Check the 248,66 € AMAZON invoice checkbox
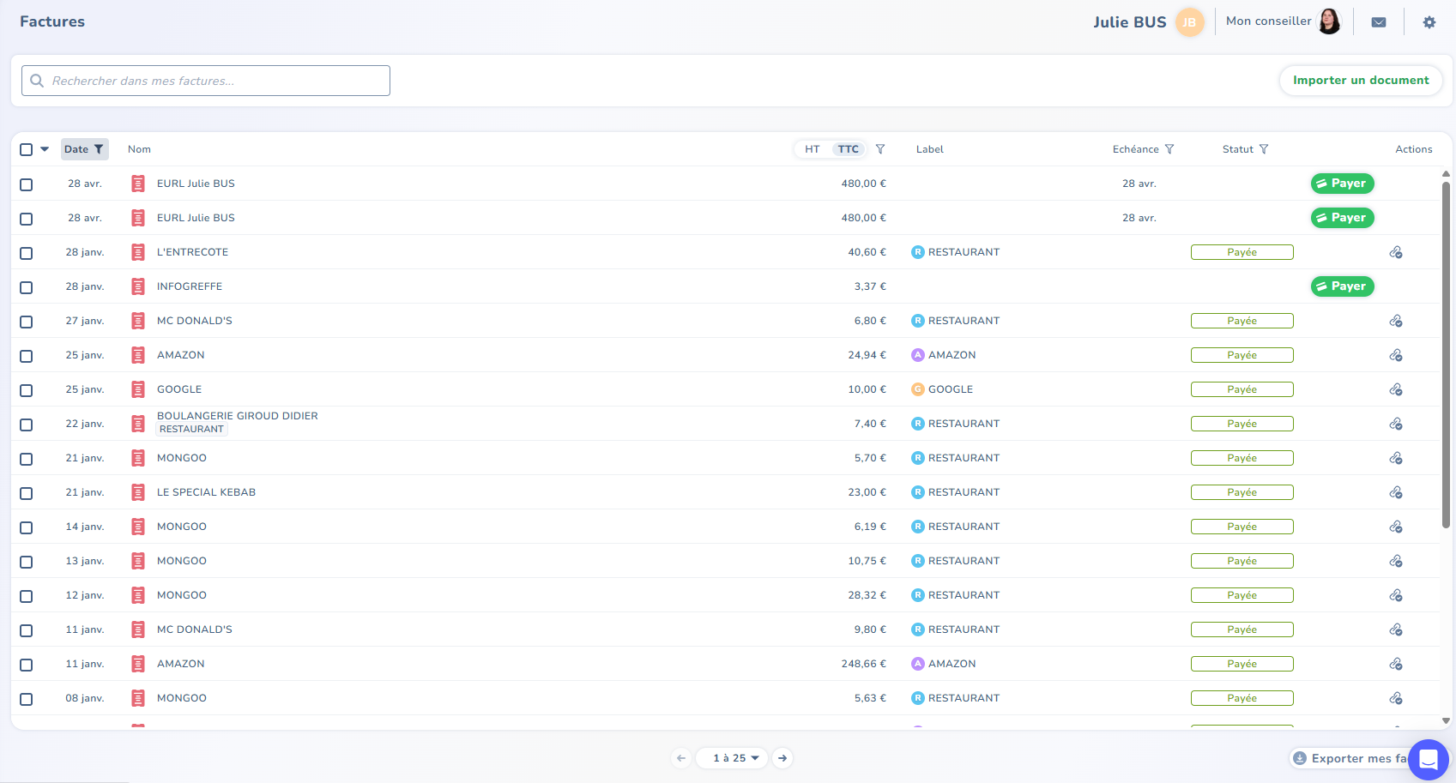 [26, 665]
